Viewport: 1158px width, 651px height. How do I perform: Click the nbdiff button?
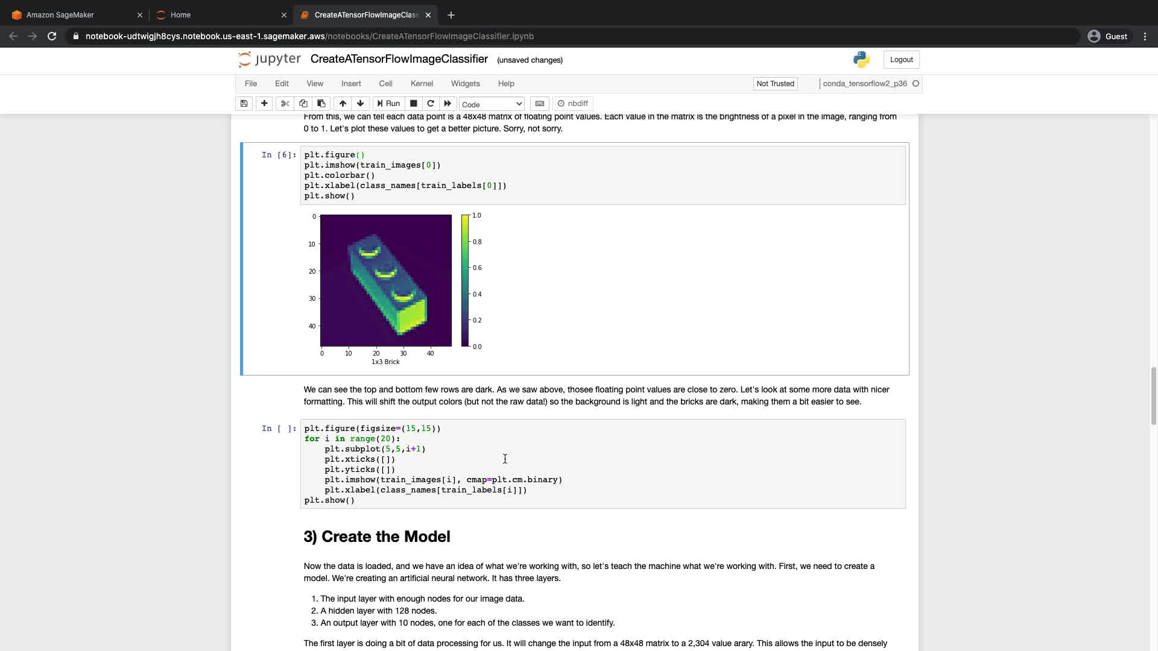(x=573, y=104)
